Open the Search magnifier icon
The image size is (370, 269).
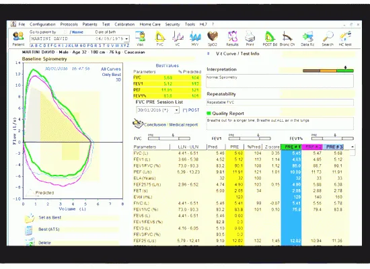[x=328, y=38]
